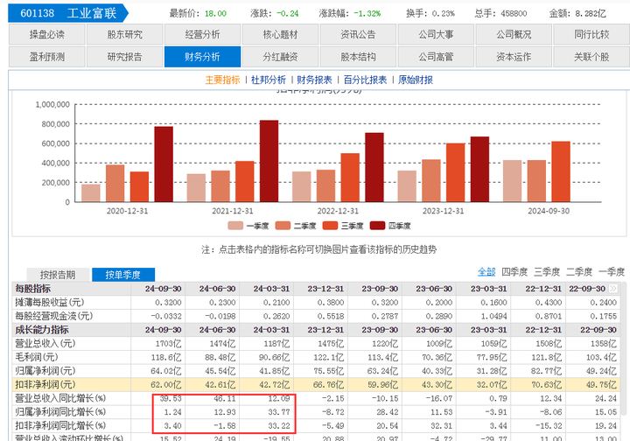The height and width of the screenshot is (441, 630).
Task: Click the table's vertical scrollbar
Action: (x=623, y=349)
